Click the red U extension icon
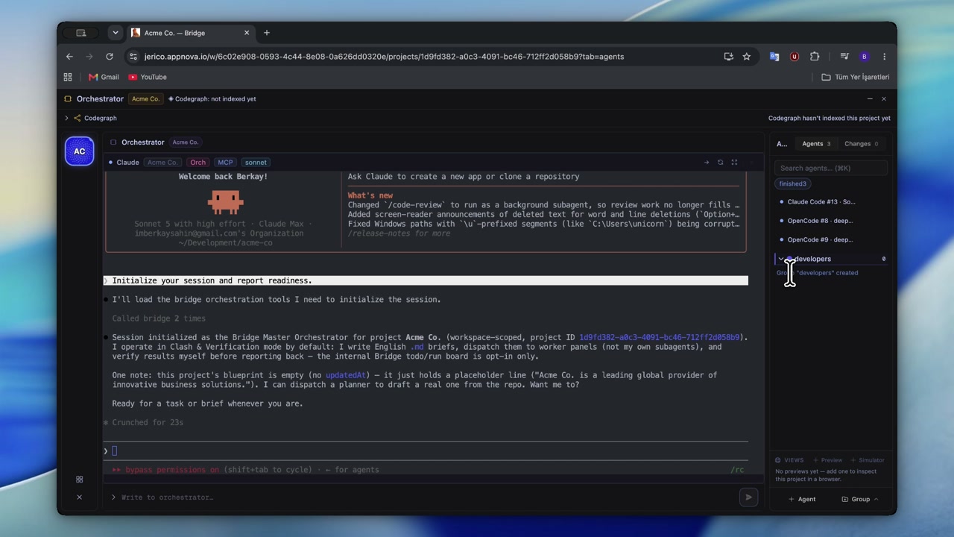This screenshot has width=954, height=537. pyautogui.click(x=795, y=56)
